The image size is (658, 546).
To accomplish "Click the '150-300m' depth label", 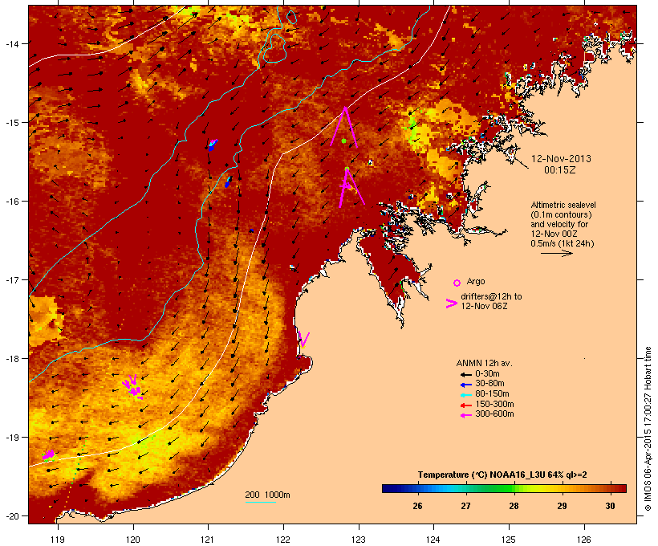I will (x=494, y=404).
